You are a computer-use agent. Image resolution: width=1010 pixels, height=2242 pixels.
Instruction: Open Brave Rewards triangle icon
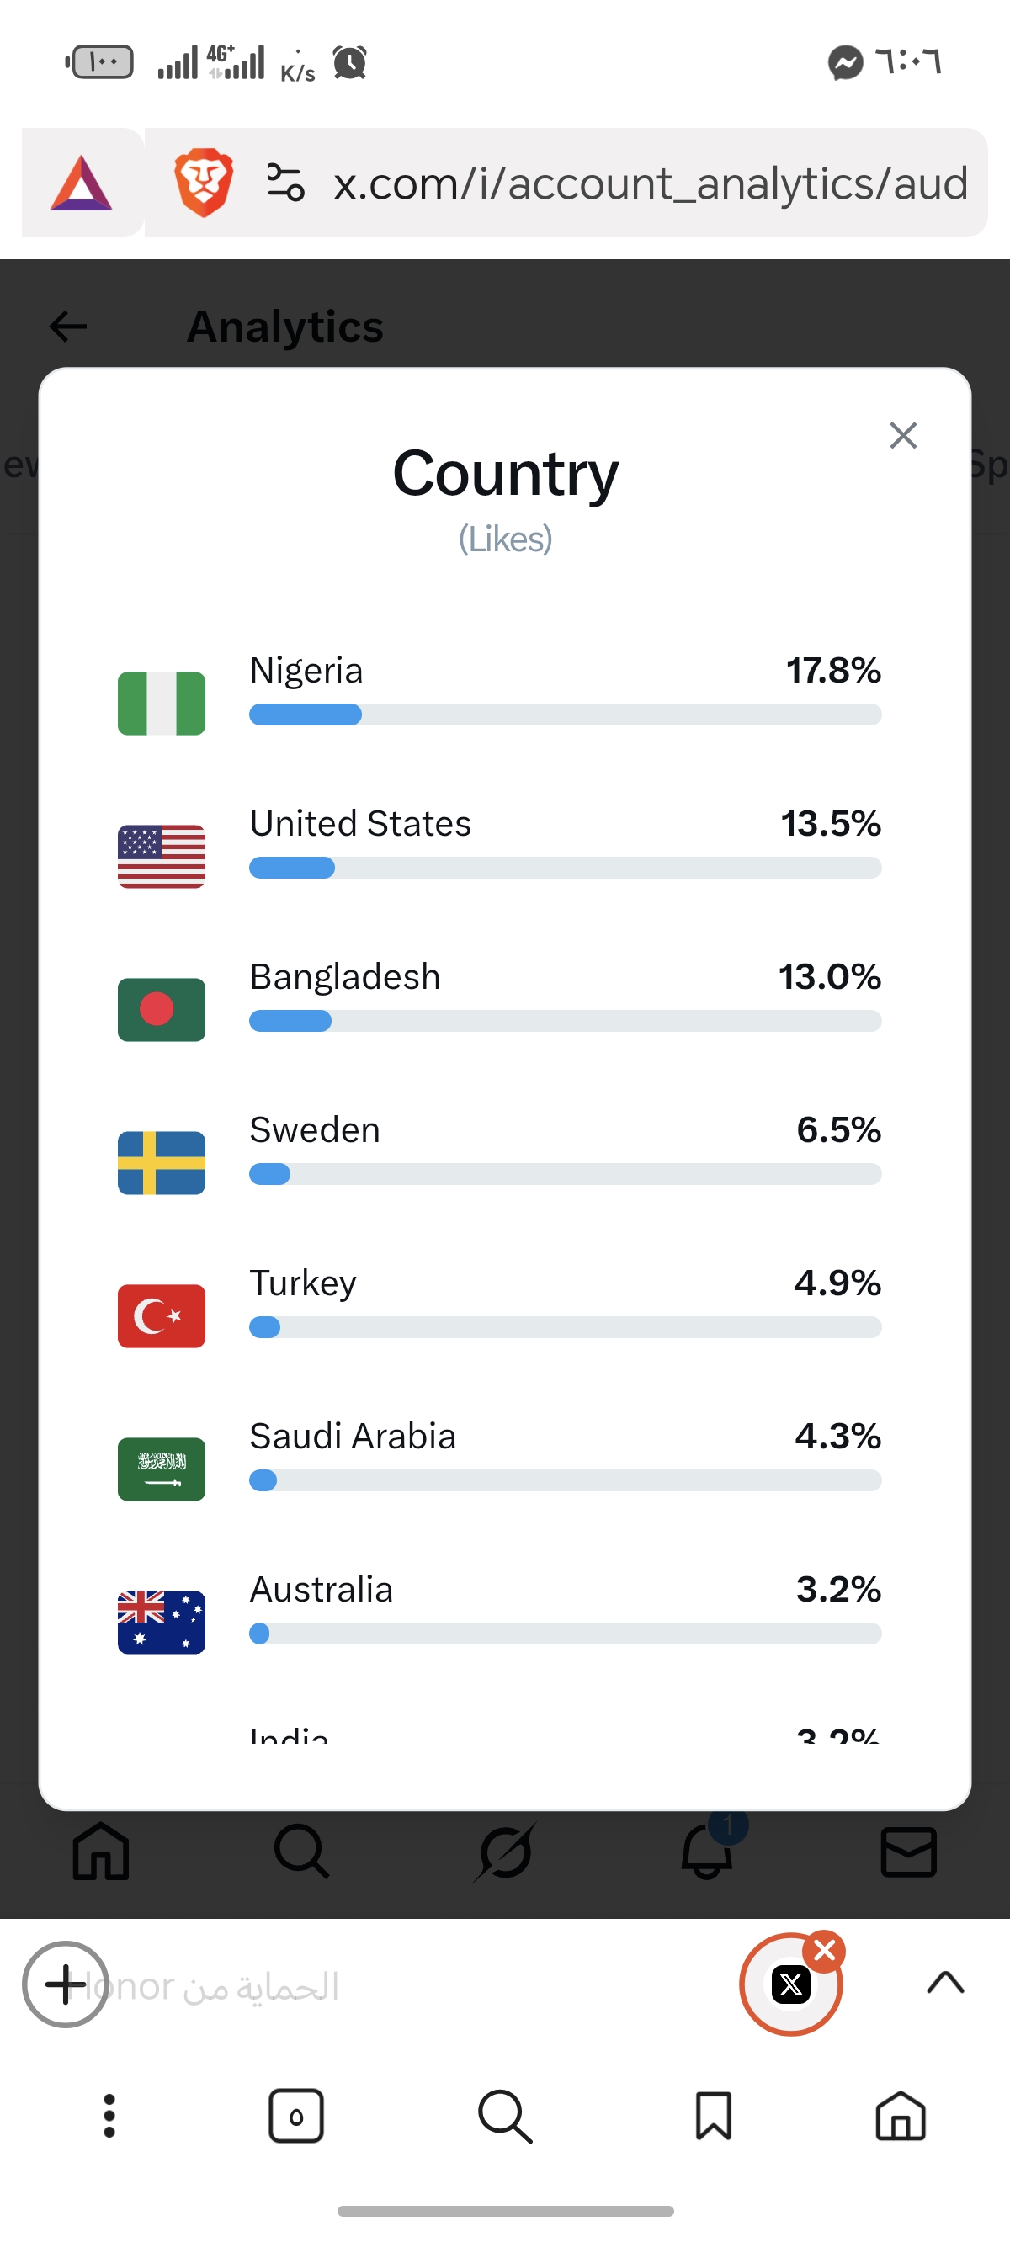pyautogui.click(x=82, y=183)
